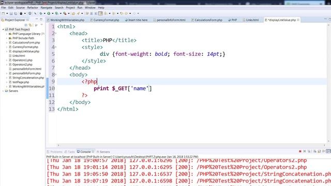Select StringConcatenation.php in Project Explorer

tap(28, 78)
